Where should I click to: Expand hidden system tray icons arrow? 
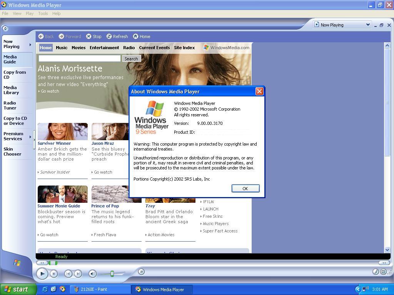pos(358,290)
